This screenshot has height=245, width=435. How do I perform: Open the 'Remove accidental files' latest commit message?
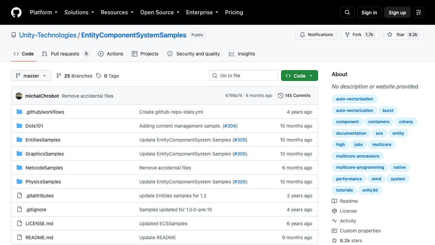point(88,96)
